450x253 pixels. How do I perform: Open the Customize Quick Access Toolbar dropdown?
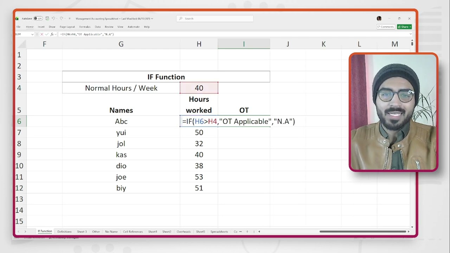point(70,19)
